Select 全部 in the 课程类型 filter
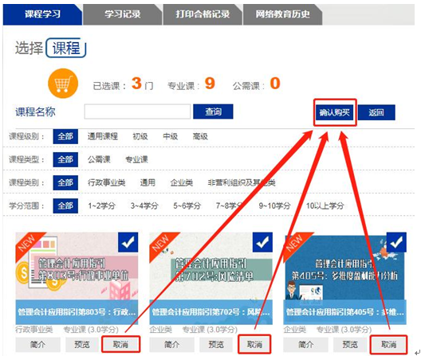 tap(65, 159)
